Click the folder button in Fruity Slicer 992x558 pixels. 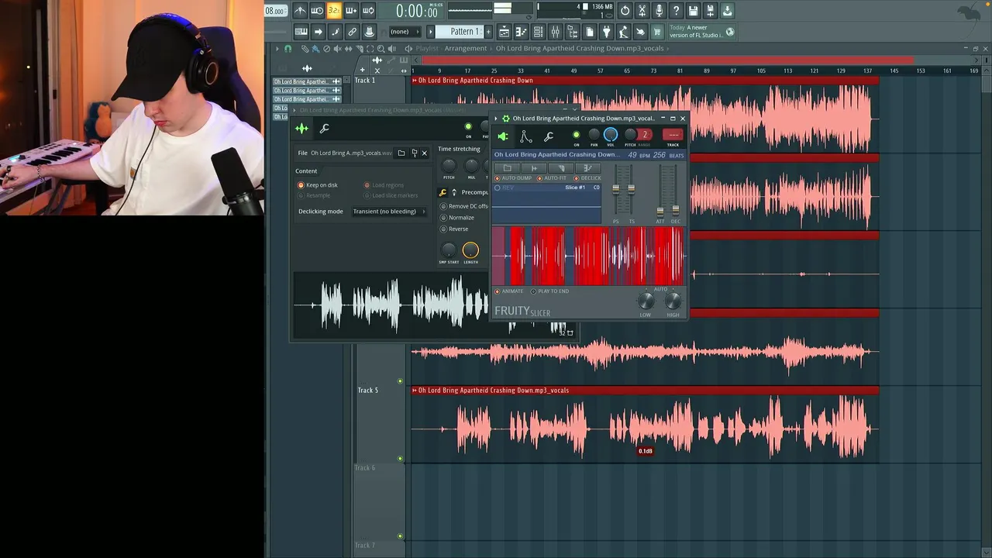pyautogui.click(x=507, y=168)
